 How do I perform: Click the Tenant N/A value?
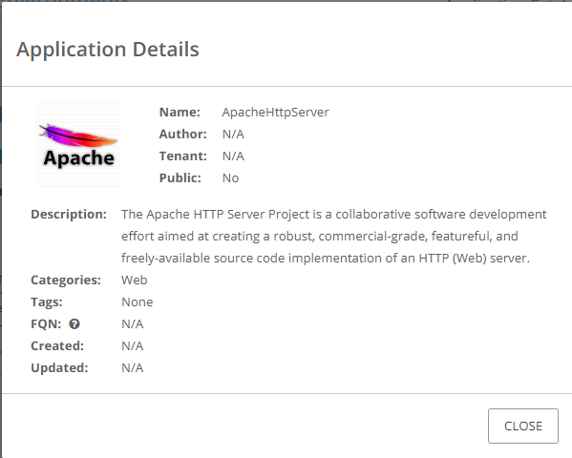click(x=233, y=156)
